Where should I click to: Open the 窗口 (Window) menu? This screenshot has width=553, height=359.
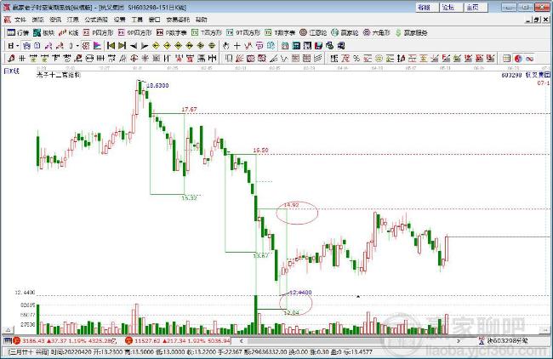tap(154, 20)
